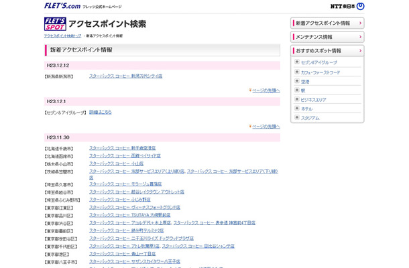The height and width of the screenshot is (268, 409).
Task: Open the 駅 sidebar link
Action: coord(303,90)
